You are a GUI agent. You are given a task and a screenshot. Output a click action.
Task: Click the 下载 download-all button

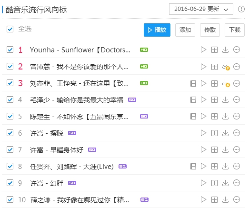coord(235,30)
